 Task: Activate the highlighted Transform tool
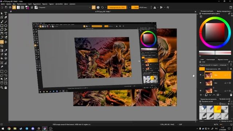pyautogui.click(x=2, y=42)
